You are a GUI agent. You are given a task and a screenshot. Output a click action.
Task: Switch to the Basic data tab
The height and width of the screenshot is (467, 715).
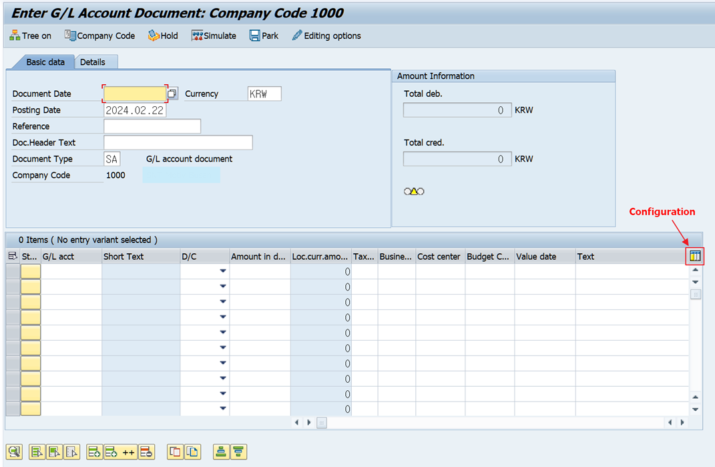tap(45, 62)
